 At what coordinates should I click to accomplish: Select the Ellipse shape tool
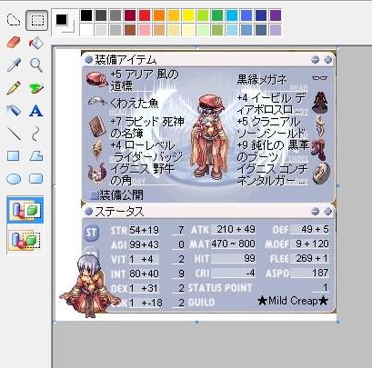point(14,179)
